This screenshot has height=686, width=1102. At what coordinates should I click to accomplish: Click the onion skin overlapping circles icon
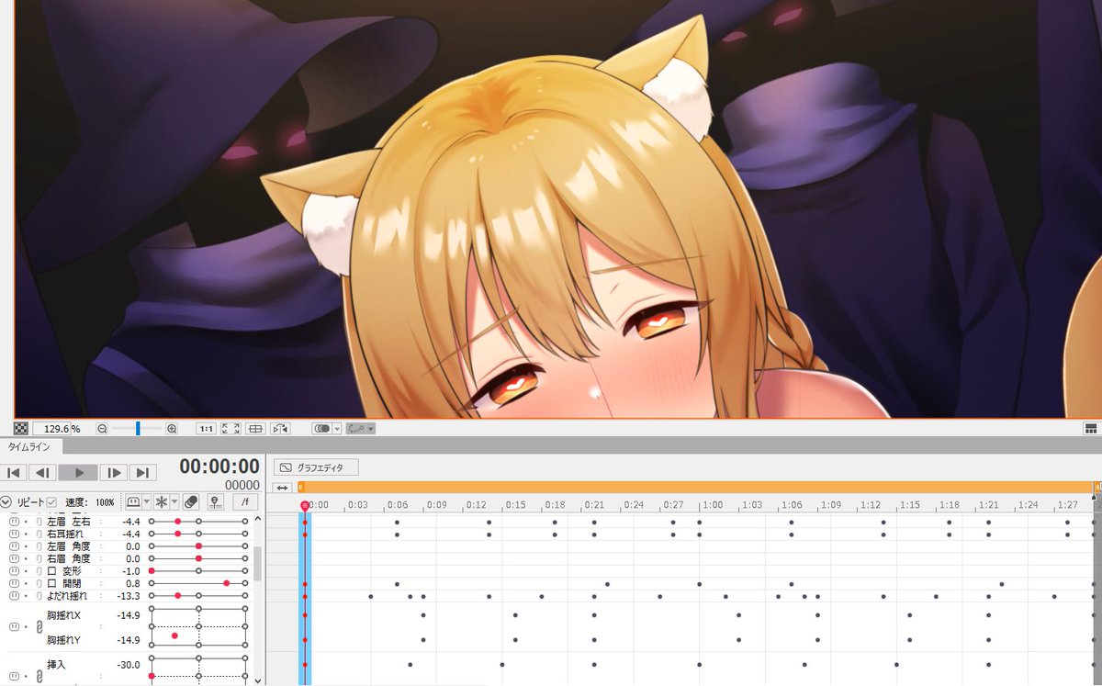pyautogui.click(x=191, y=502)
